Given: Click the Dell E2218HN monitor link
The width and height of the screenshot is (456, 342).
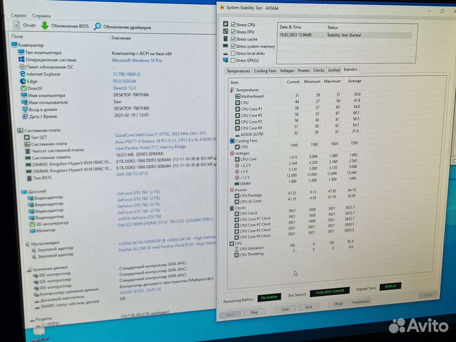Looking at the screenshot, I should coord(165,222).
